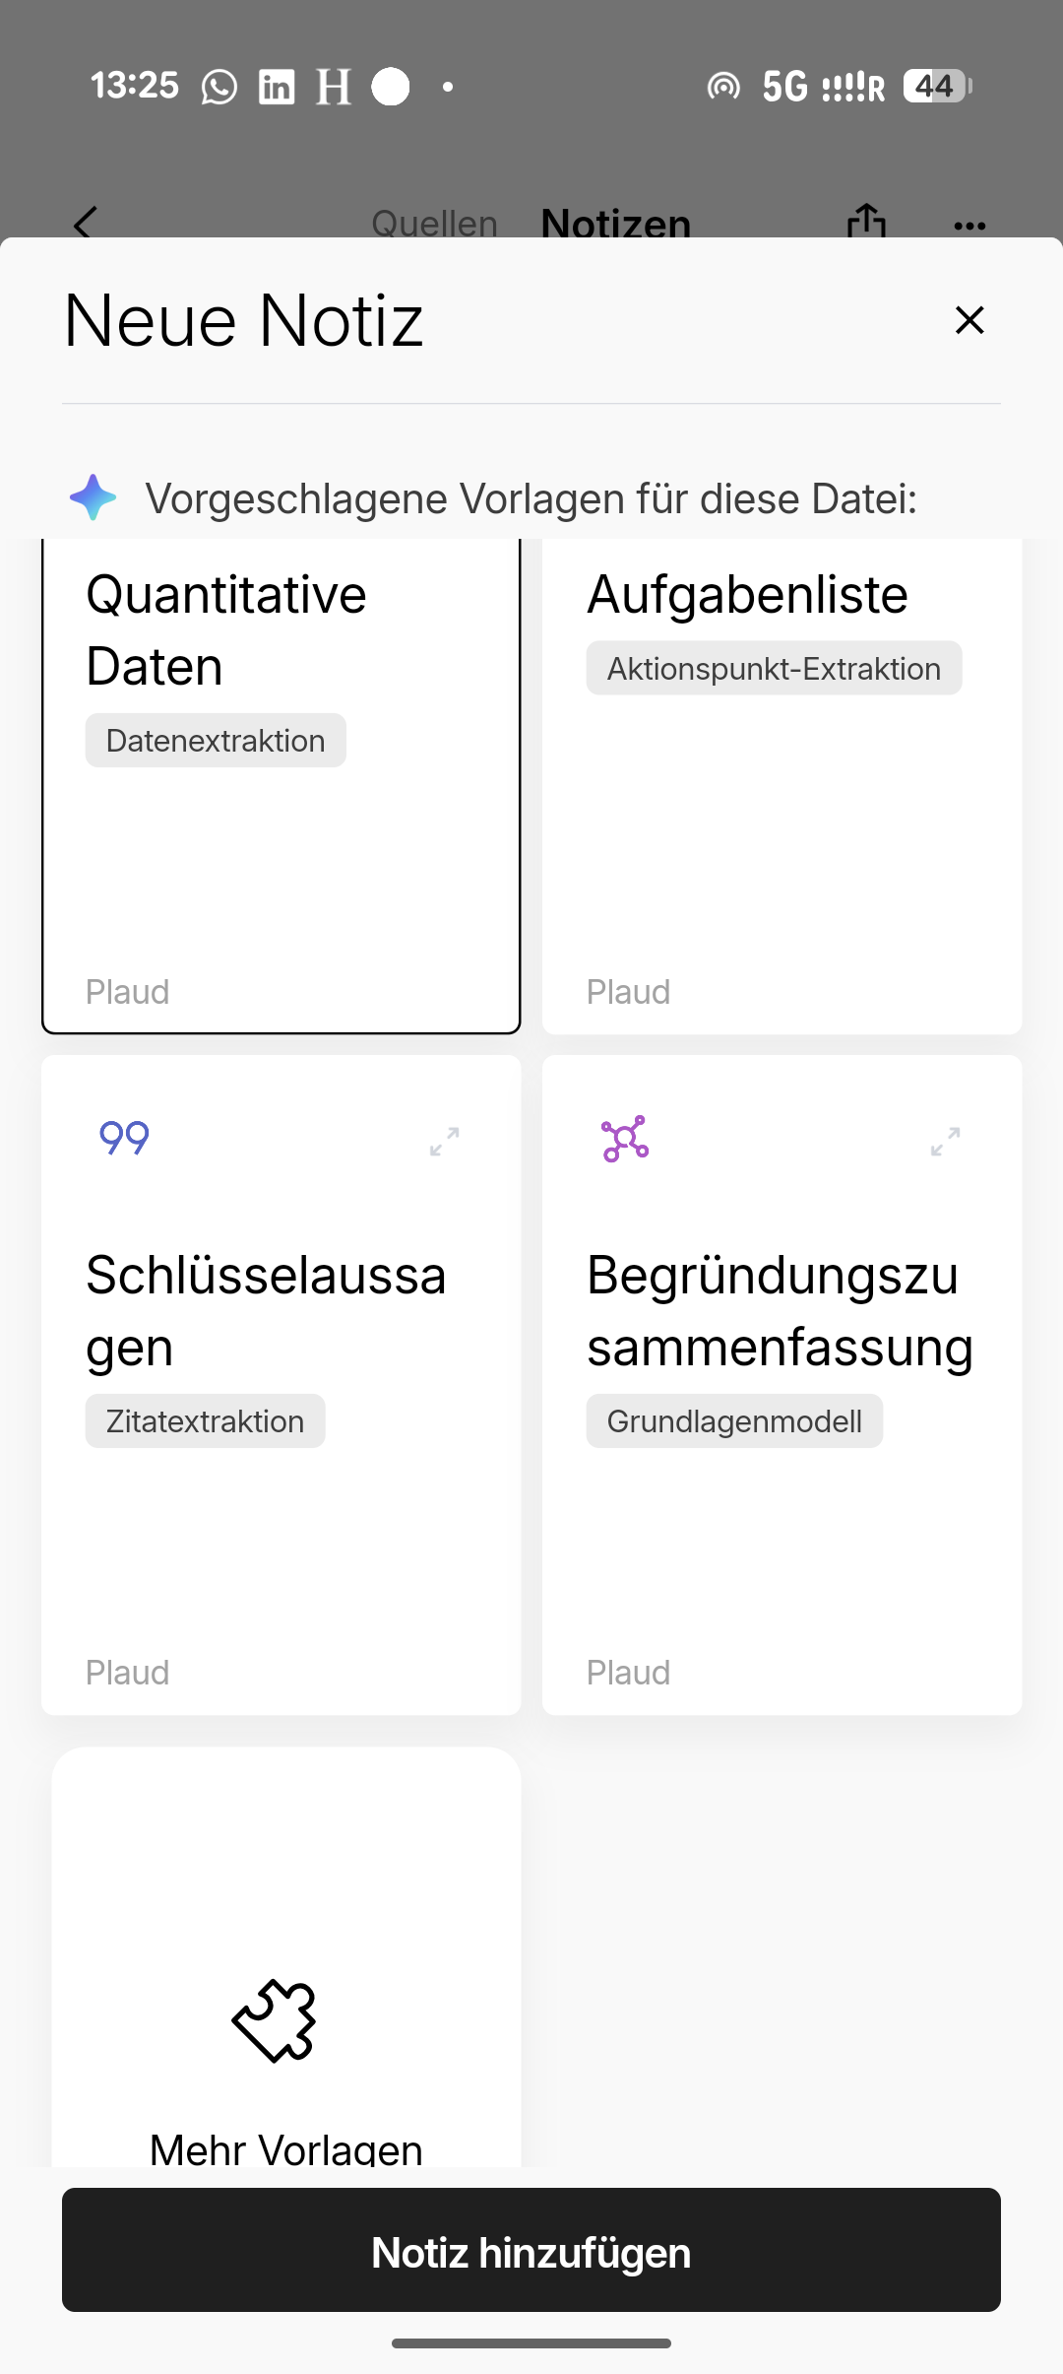Tap the sparkle suggested-templates icon

[94, 497]
